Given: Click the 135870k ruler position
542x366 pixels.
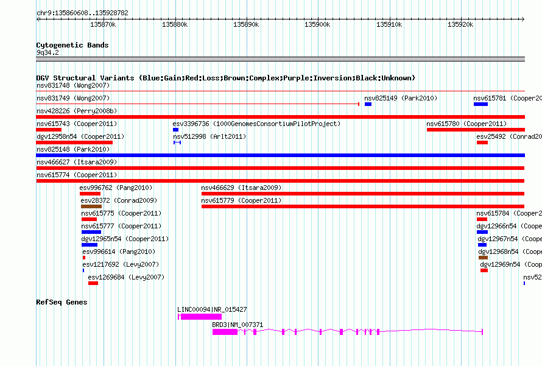Looking at the screenshot, I should [103, 24].
